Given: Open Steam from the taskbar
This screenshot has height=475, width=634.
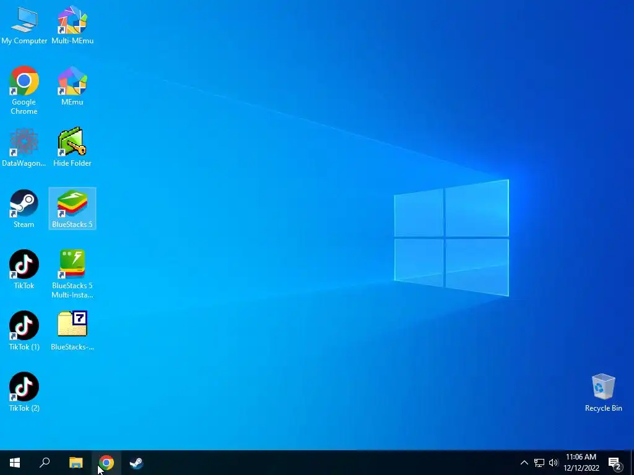Looking at the screenshot, I should (x=136, y=463).
